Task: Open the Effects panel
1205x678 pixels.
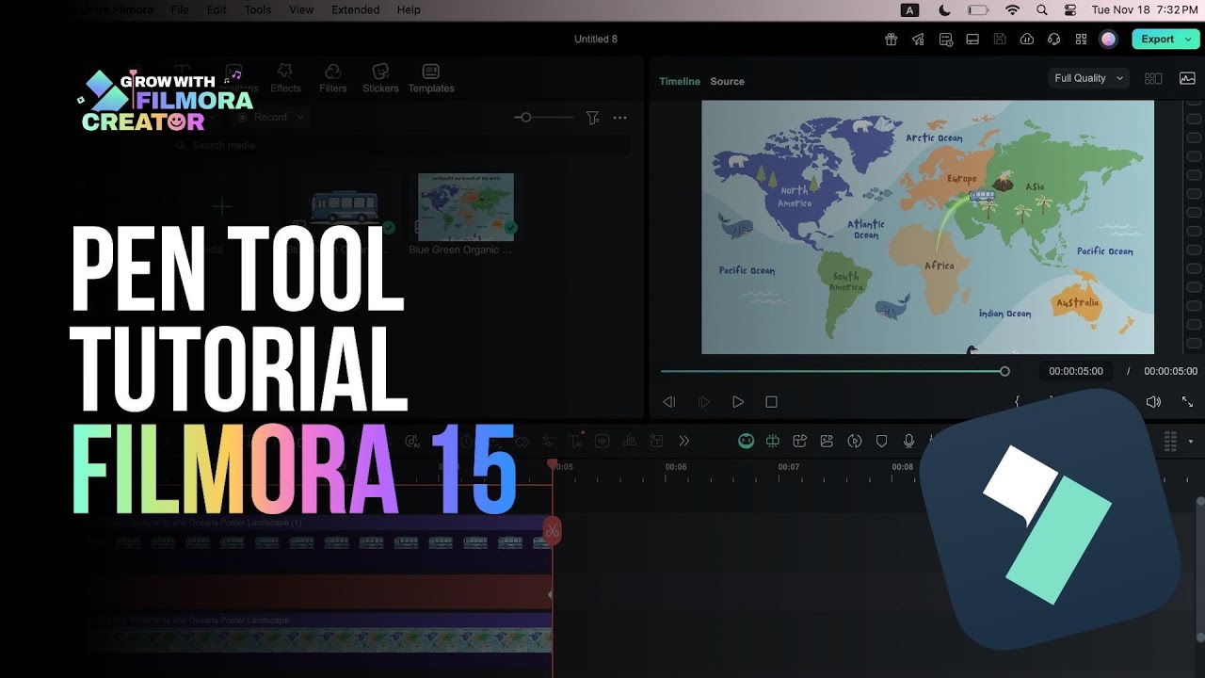Action: point(285,79)
